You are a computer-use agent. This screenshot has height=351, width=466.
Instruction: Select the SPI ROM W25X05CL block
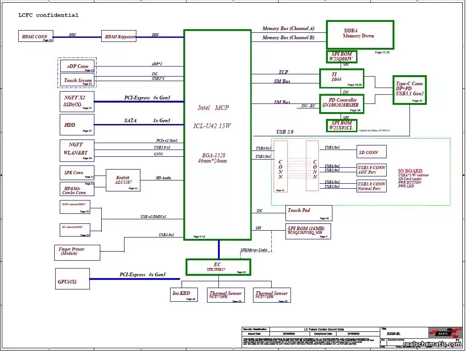(342, 125)
